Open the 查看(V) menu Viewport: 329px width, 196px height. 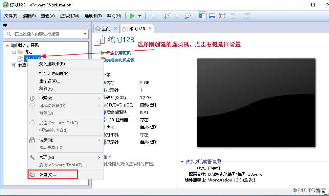(x=48, y=16)
